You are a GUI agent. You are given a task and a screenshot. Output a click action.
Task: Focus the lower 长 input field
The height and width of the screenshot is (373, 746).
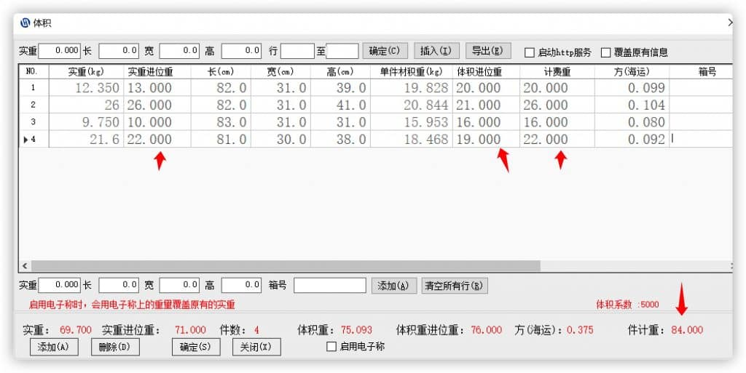click(119, 285)
